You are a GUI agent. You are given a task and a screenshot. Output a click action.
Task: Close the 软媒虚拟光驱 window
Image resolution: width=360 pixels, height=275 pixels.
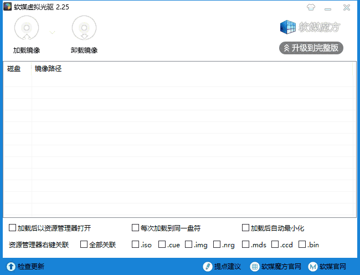click(x=347, y=8)
